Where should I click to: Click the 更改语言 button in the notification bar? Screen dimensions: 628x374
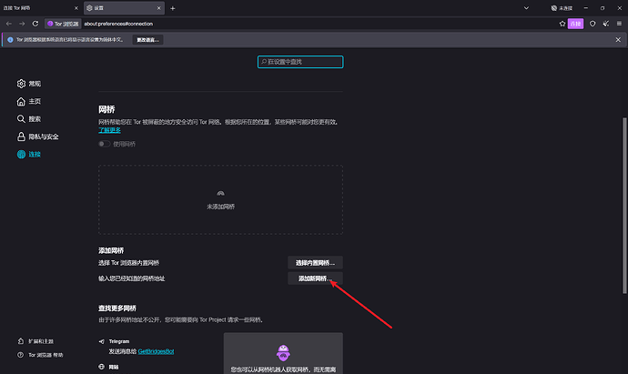(x=147, y=40)
